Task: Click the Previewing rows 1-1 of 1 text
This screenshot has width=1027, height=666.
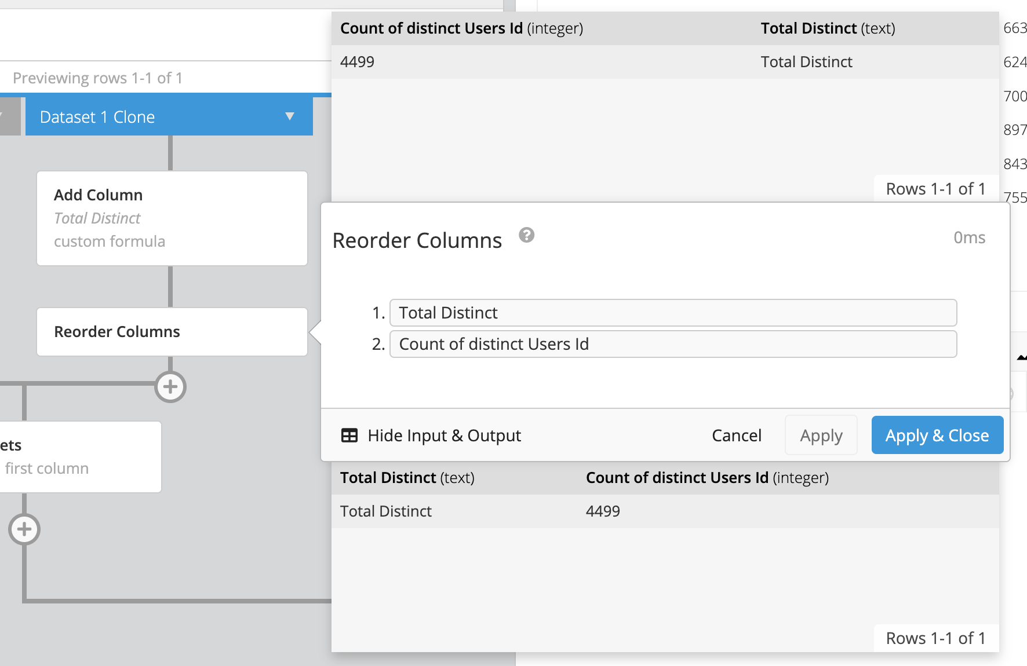Action: coord(97,78)
